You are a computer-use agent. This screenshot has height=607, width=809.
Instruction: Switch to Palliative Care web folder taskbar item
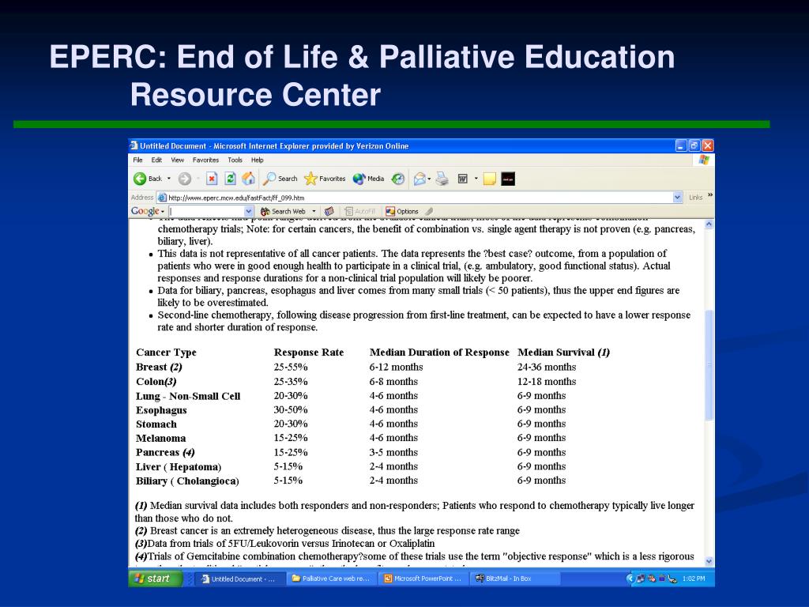click(x=332, y=579)
